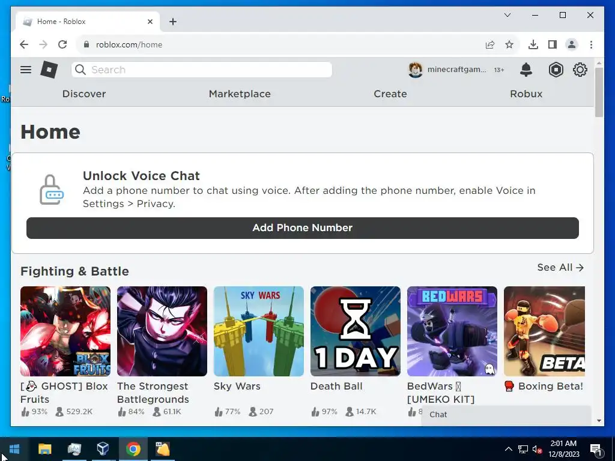Screen dimensions: 615x461
Task: Click the 13+ age label
Action: 499,70
